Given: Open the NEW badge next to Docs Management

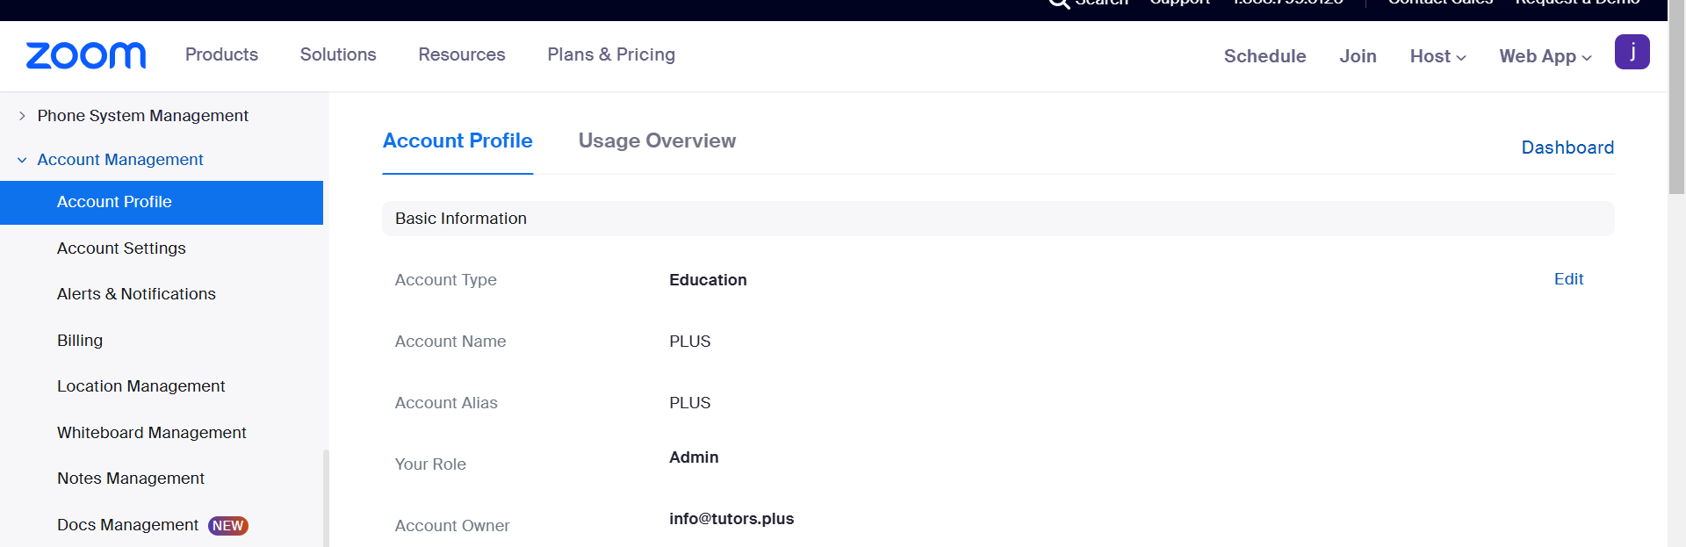Looking at the screenshot, I should coord(228,525).
